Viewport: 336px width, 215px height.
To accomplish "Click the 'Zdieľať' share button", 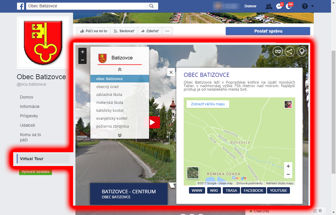I will click(150, 31).
